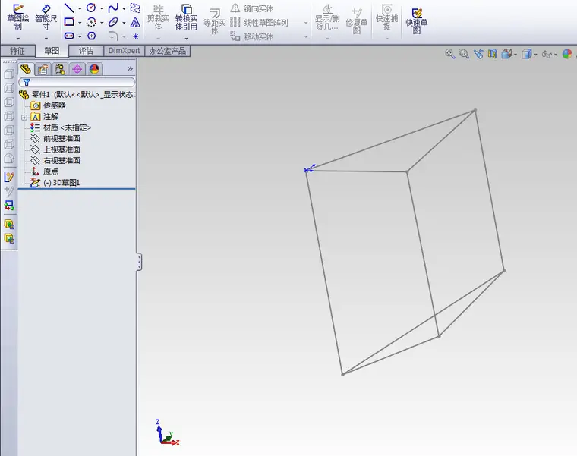This screenshot has height=456, width=577.
Task: Open the Slot tool dropdown arrow
Action: [x=80, y=36]
